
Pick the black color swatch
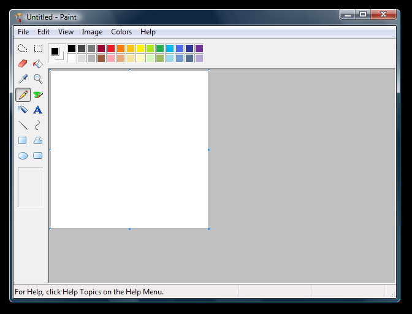coord(72,48)
